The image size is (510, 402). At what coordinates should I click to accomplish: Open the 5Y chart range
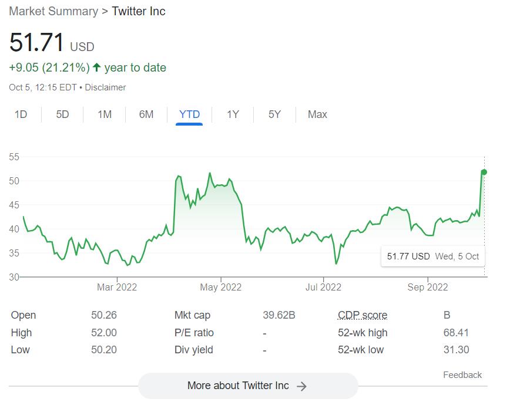click(274, 114)
